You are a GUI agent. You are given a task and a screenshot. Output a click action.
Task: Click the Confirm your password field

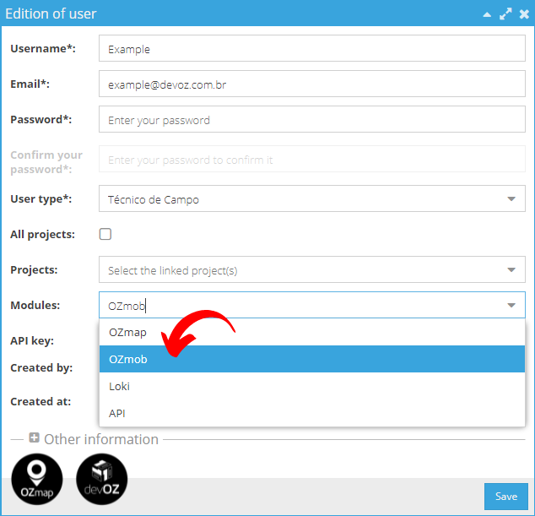(x=312, y=159)
